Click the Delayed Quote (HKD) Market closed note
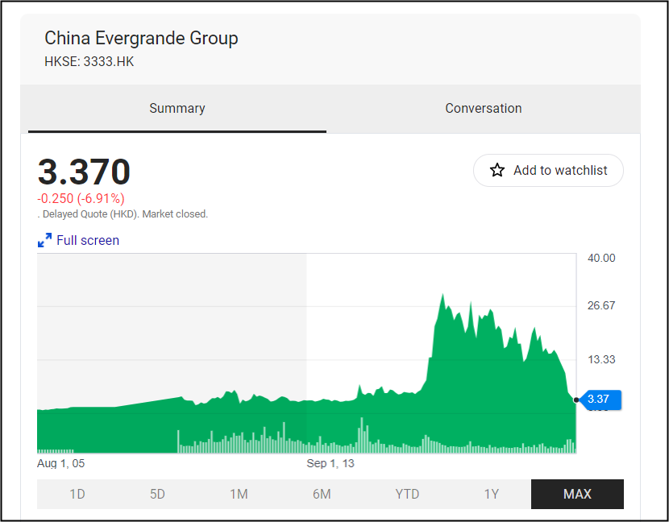Image resolution: width=669 pixels, height=522 pixels. tap(123, 214)
